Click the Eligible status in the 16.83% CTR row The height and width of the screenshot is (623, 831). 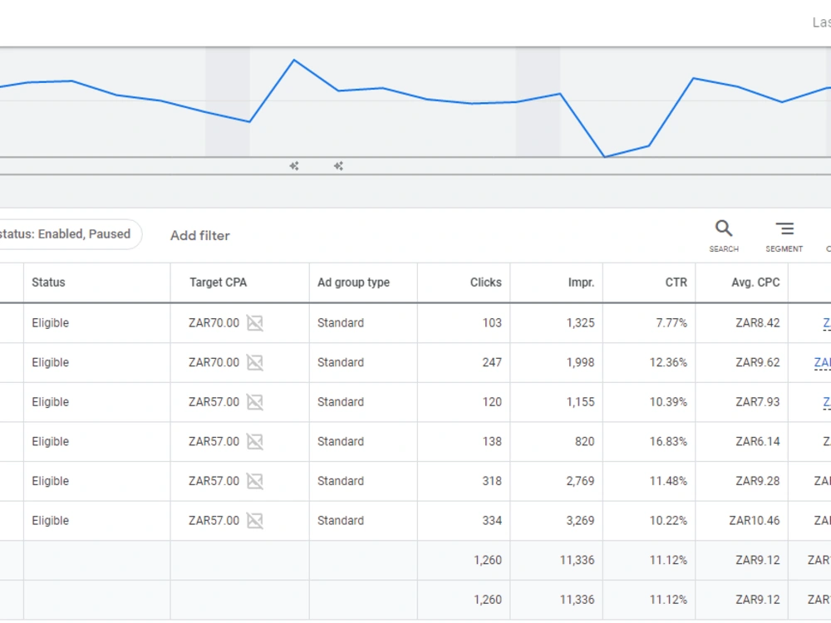[x=51, y=441]
